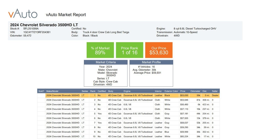Click the orange Our Price $53,630 tile
Screen dimensions: 257x139
coord(159,50)
